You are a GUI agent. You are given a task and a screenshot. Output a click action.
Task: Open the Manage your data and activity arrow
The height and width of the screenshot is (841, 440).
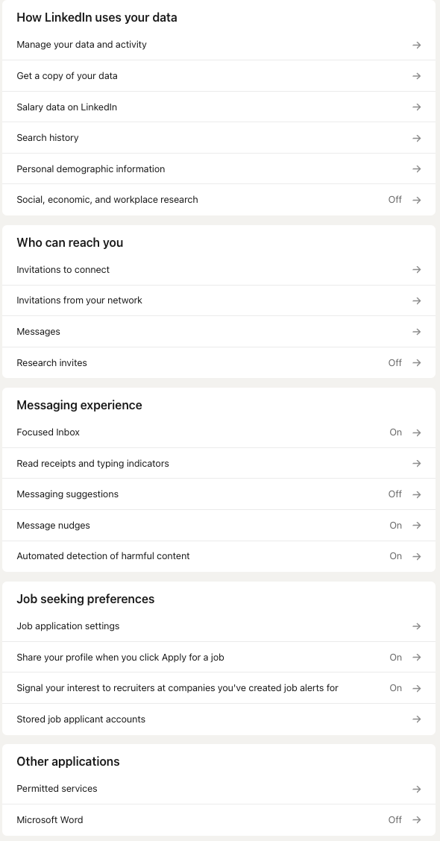click(416, 45)
